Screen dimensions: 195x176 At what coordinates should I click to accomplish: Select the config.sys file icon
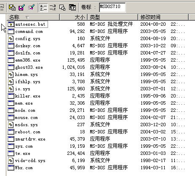[x=11, y=38]
